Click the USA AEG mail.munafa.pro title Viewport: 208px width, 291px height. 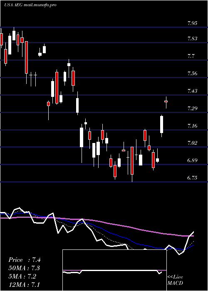(x=30, y=5)
